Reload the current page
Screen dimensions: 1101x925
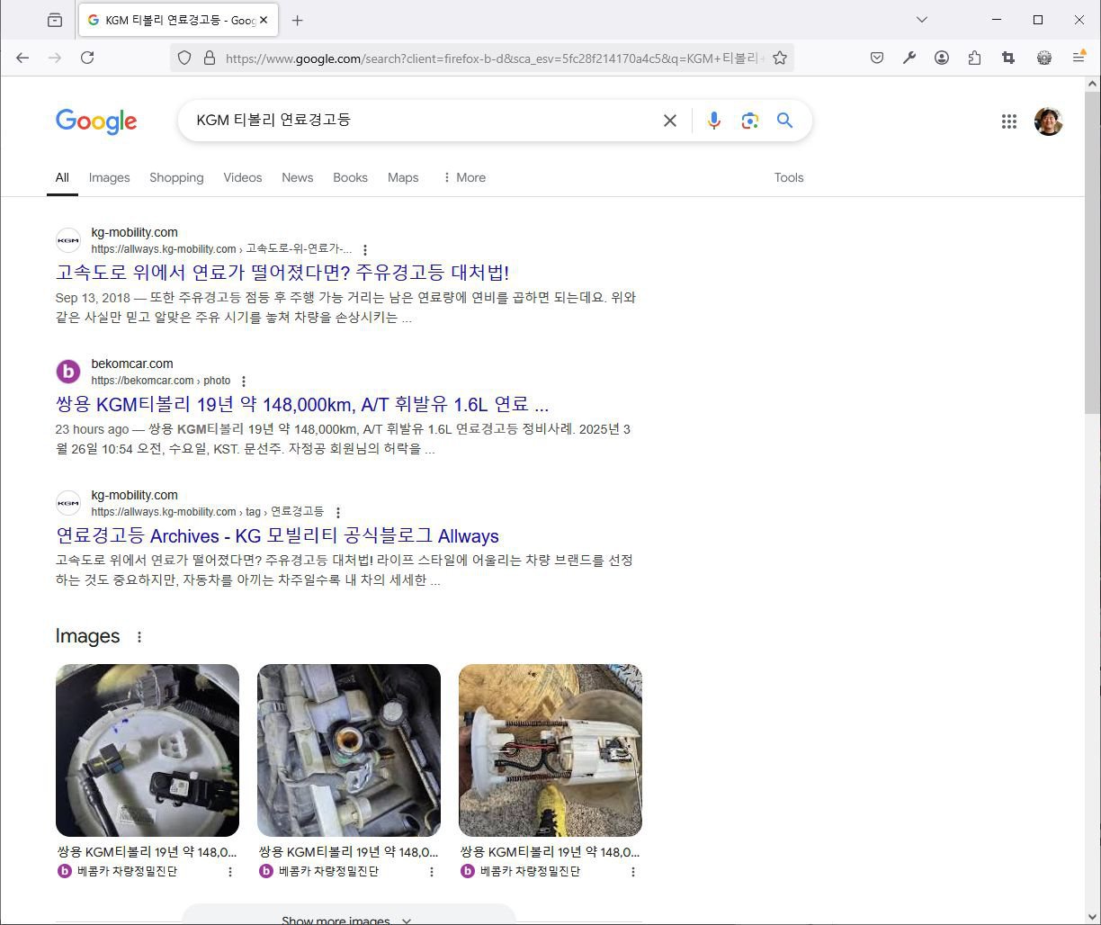[87, 58]
